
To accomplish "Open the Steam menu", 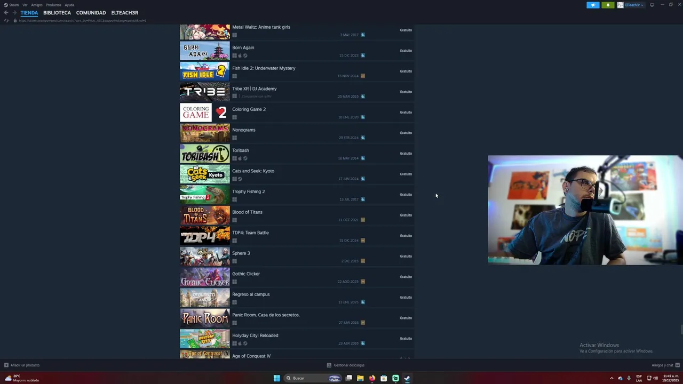I will pyautogui.click(x=11, y=5).
